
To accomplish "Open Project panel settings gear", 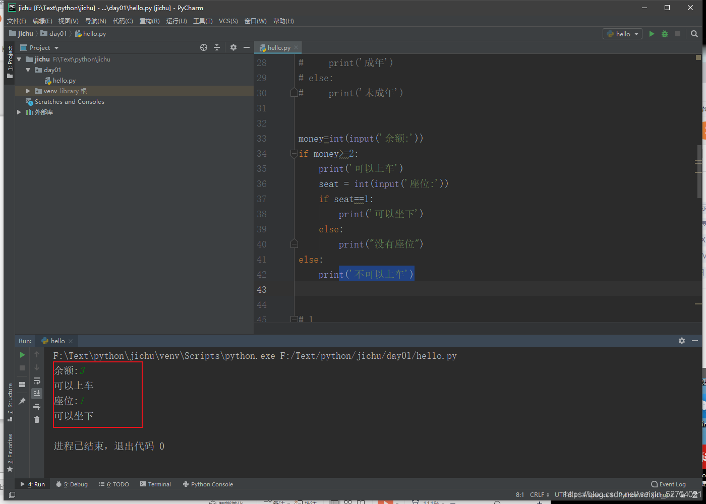I will tap(233, 47).
